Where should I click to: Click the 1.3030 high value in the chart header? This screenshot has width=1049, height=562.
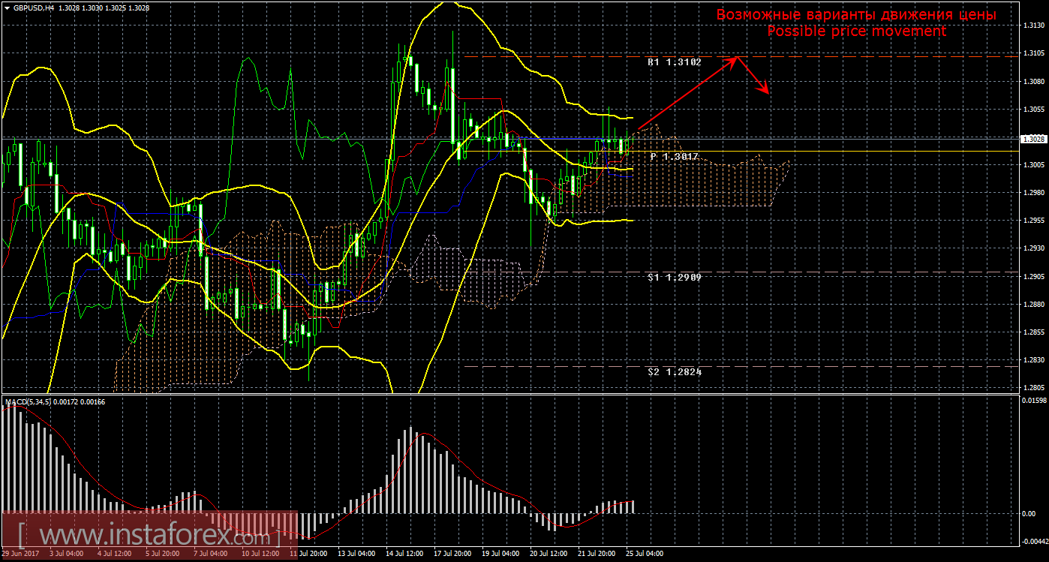tap(92, 7)
